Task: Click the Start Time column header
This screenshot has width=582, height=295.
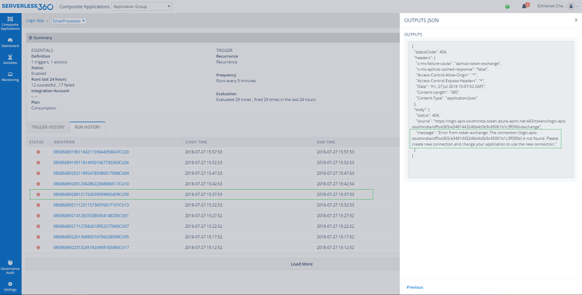Action: (196, 142)
